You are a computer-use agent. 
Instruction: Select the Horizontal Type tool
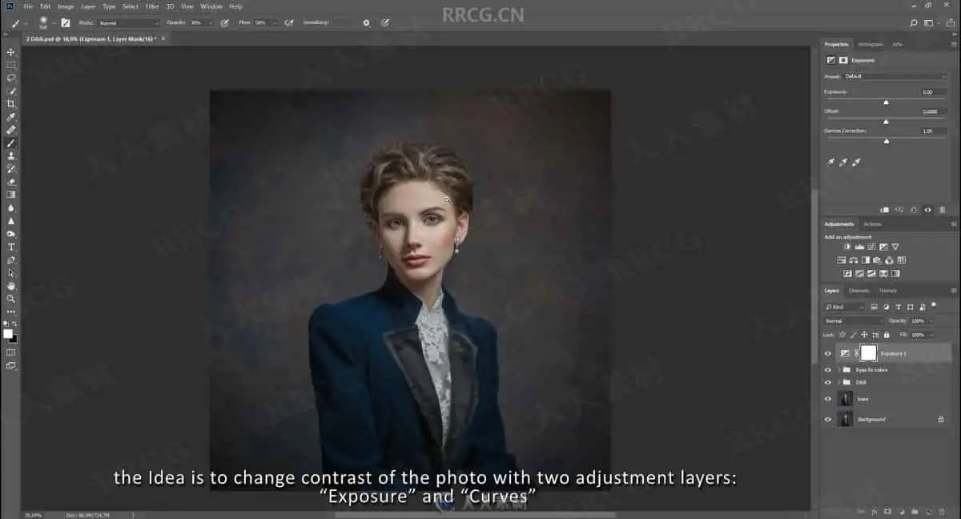pos(11,247)
